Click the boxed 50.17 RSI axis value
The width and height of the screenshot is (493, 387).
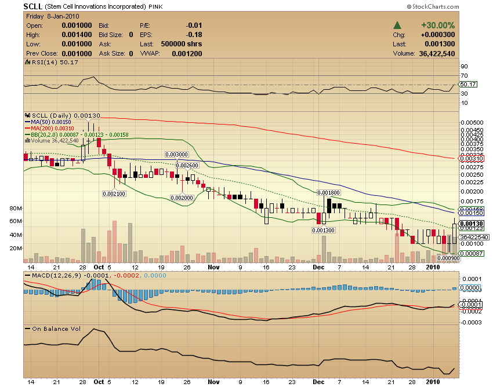468,84
